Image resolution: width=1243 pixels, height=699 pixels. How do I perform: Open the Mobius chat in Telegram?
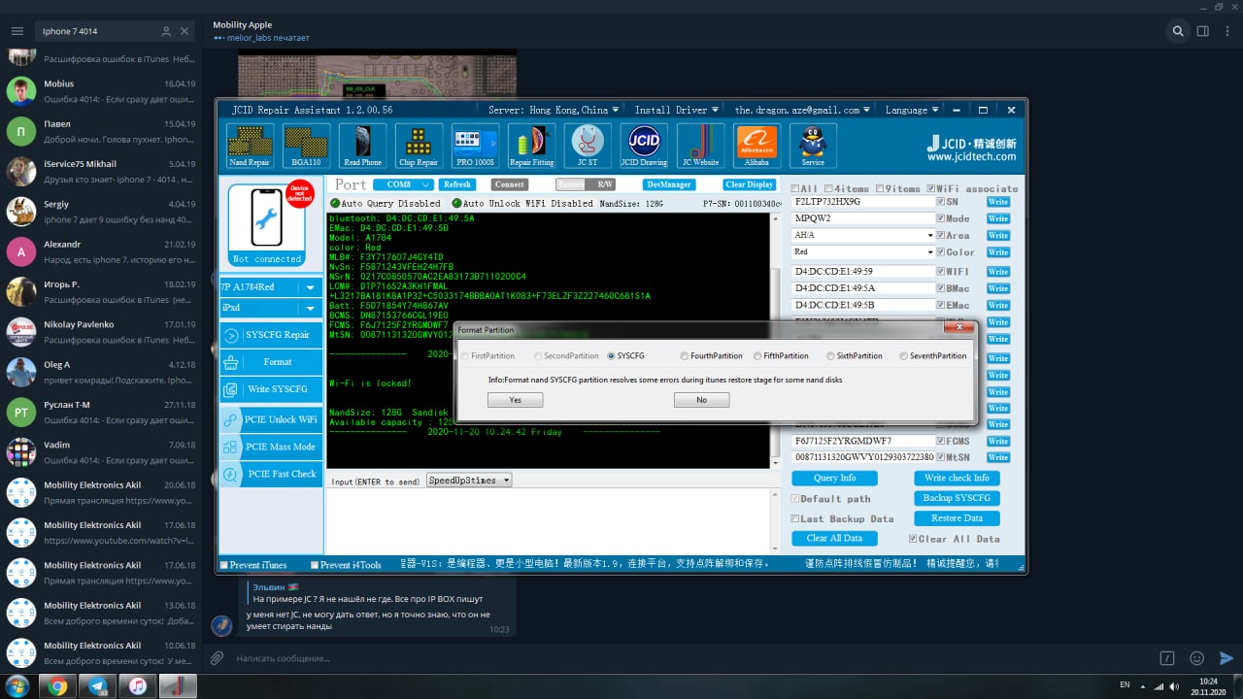coord(101,91)
